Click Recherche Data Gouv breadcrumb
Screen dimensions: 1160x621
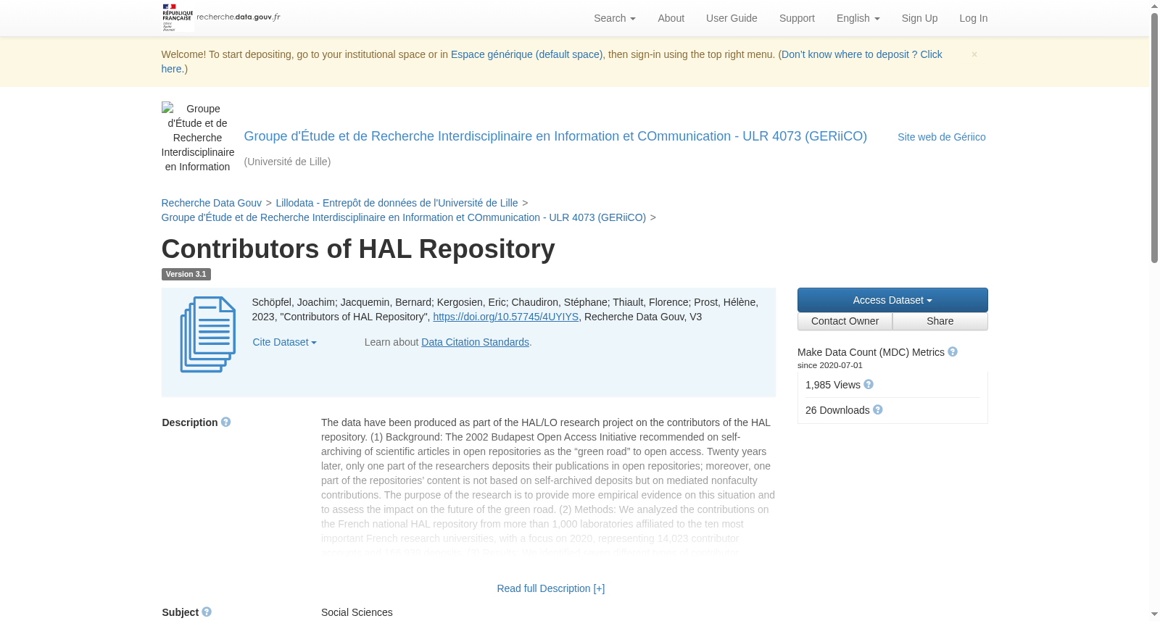(211, 203)
